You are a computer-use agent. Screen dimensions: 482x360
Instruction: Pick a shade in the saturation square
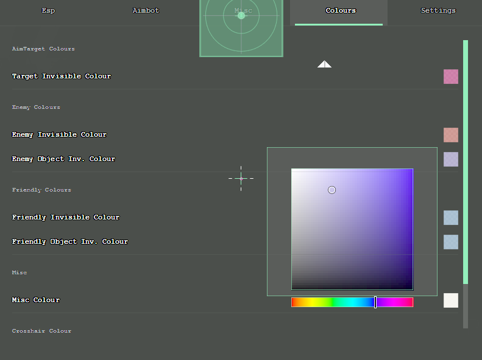tap(352, 229)
